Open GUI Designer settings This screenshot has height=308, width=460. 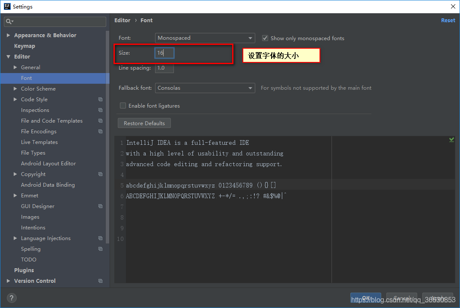click(38, 206)
